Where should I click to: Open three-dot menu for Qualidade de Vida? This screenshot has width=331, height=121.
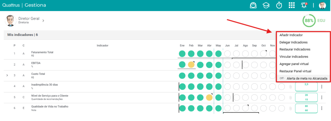coord(322,108)
